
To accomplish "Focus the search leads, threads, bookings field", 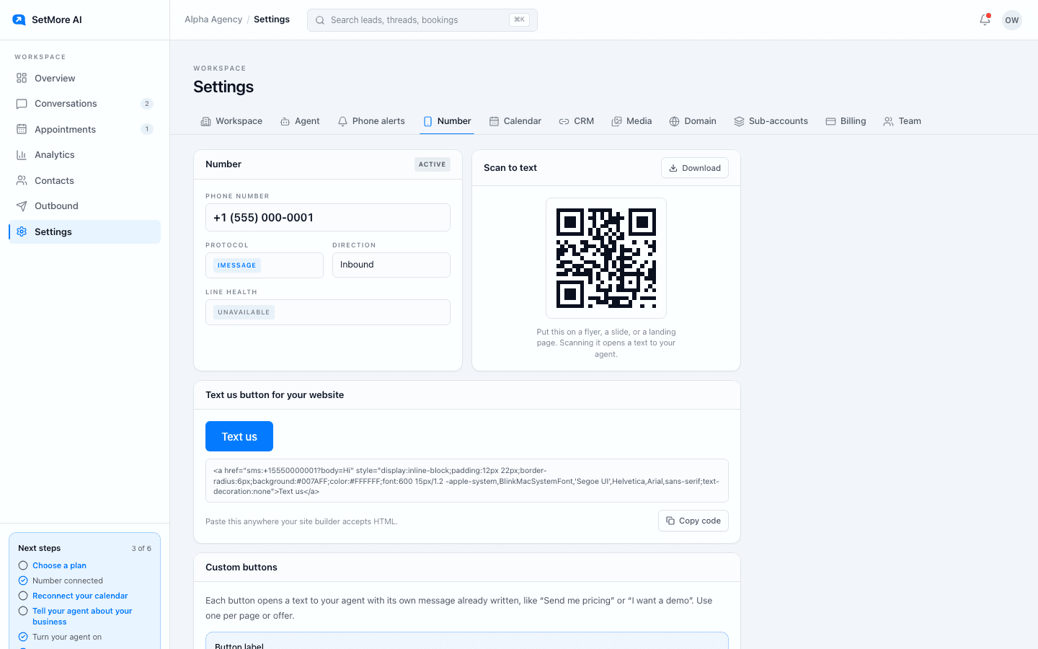I will 422,20.
